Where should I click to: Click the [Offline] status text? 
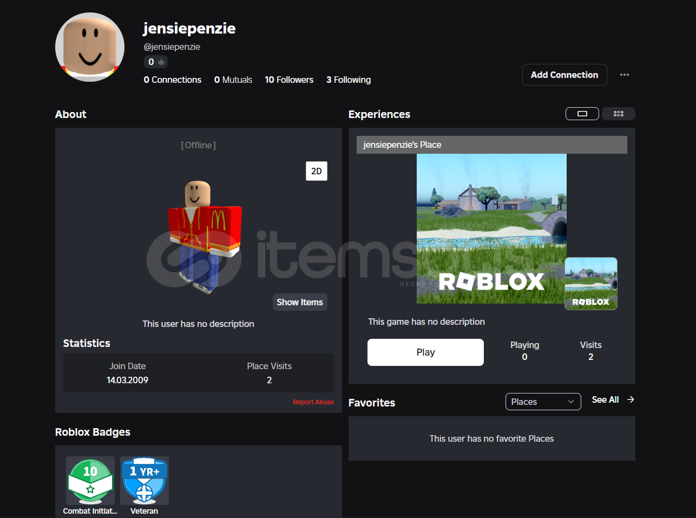[199, 145]
